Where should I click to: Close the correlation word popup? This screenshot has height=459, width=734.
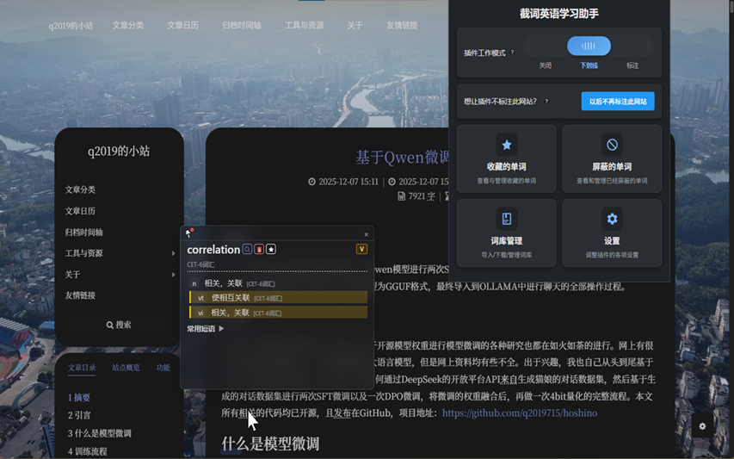(366, 234)
